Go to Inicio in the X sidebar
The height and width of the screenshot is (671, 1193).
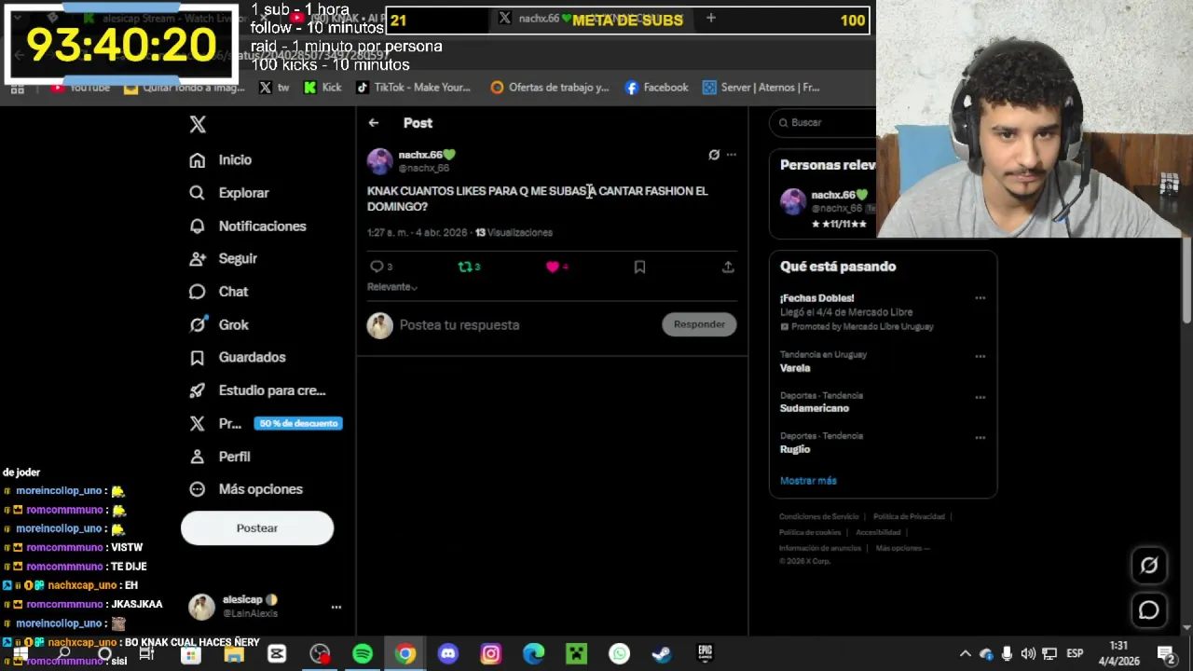pos(220,159)
